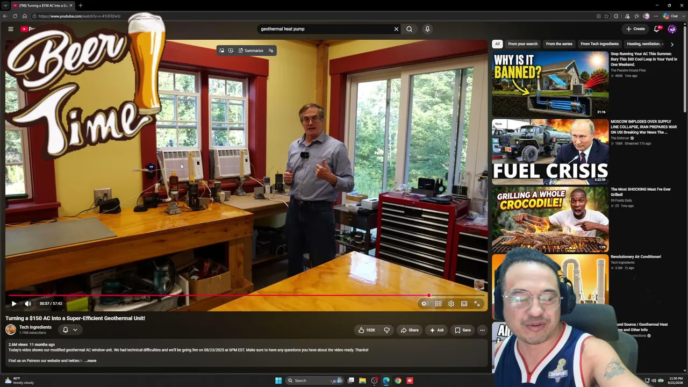
Task: Toggle closed captions on the video
Action: (438, 304)
